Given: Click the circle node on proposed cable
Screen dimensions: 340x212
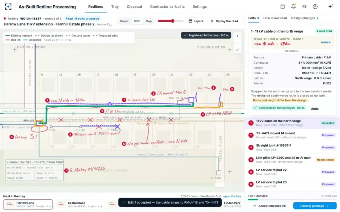Looking at the screenshot, I should [x=110, y=104].
